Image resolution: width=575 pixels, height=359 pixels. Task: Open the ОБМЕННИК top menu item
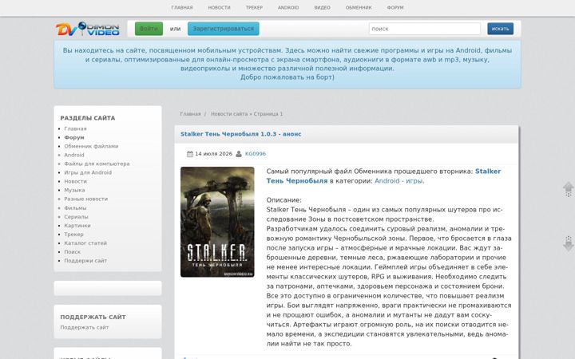coord(359,7)
